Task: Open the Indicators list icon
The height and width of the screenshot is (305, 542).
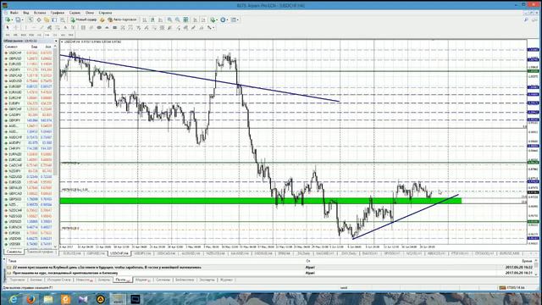Action: pos(213,19)
